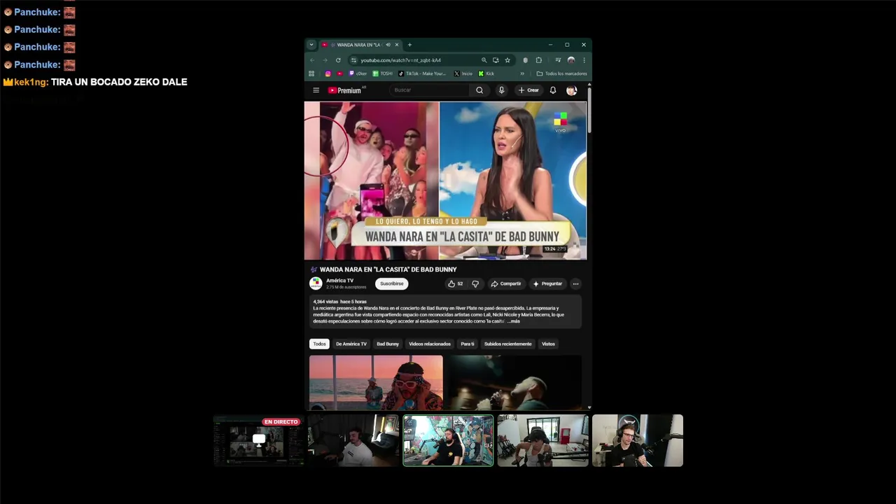Bookmark this page with the star

507,60
